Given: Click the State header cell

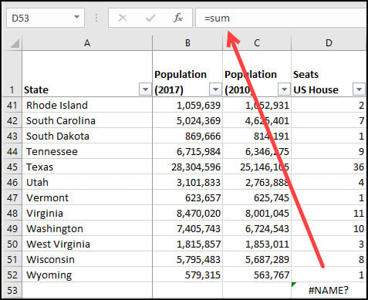Looking at the screenshot, I should coord(87,73).
